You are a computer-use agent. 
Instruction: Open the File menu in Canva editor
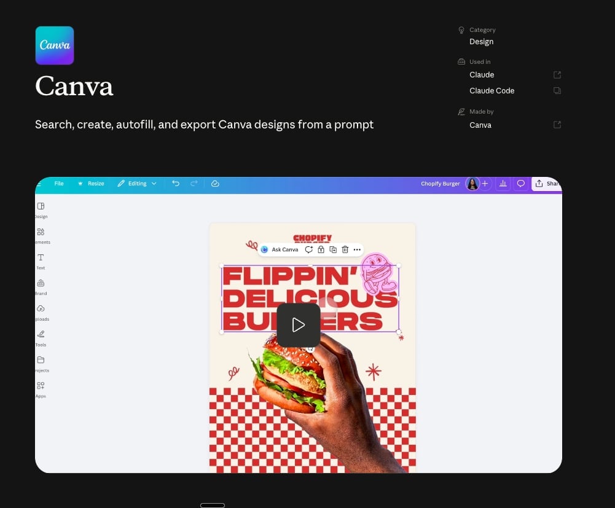(59, 184)
